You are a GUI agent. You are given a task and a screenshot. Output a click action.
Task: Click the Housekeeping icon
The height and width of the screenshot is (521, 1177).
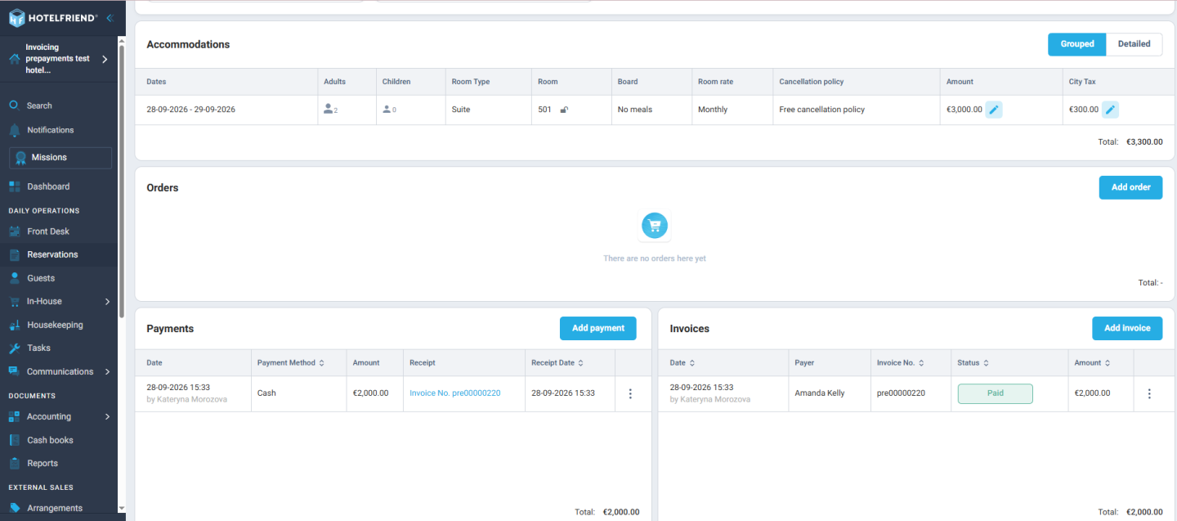coord(14,325)
